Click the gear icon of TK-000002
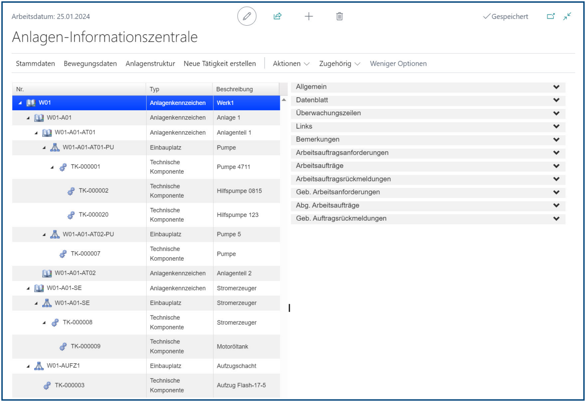Viewport: 586px width, 402px height. (71, 191)
